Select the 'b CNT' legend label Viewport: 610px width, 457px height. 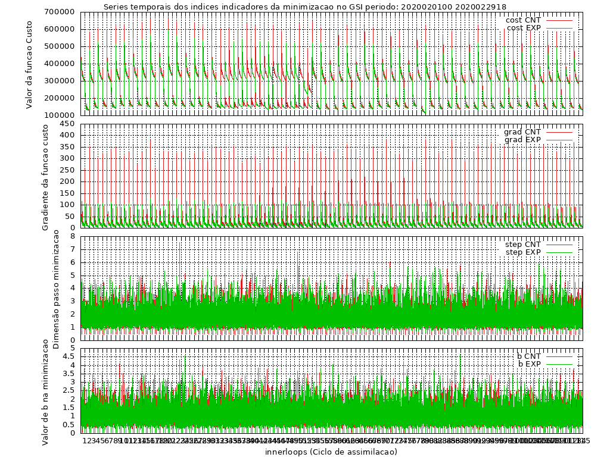pos(529,356)
